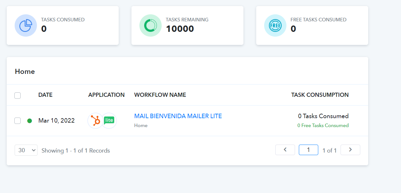Screen dimensions: 401x193
Task: Click the Mar 10, 2022 date cell
Action: 56,121
